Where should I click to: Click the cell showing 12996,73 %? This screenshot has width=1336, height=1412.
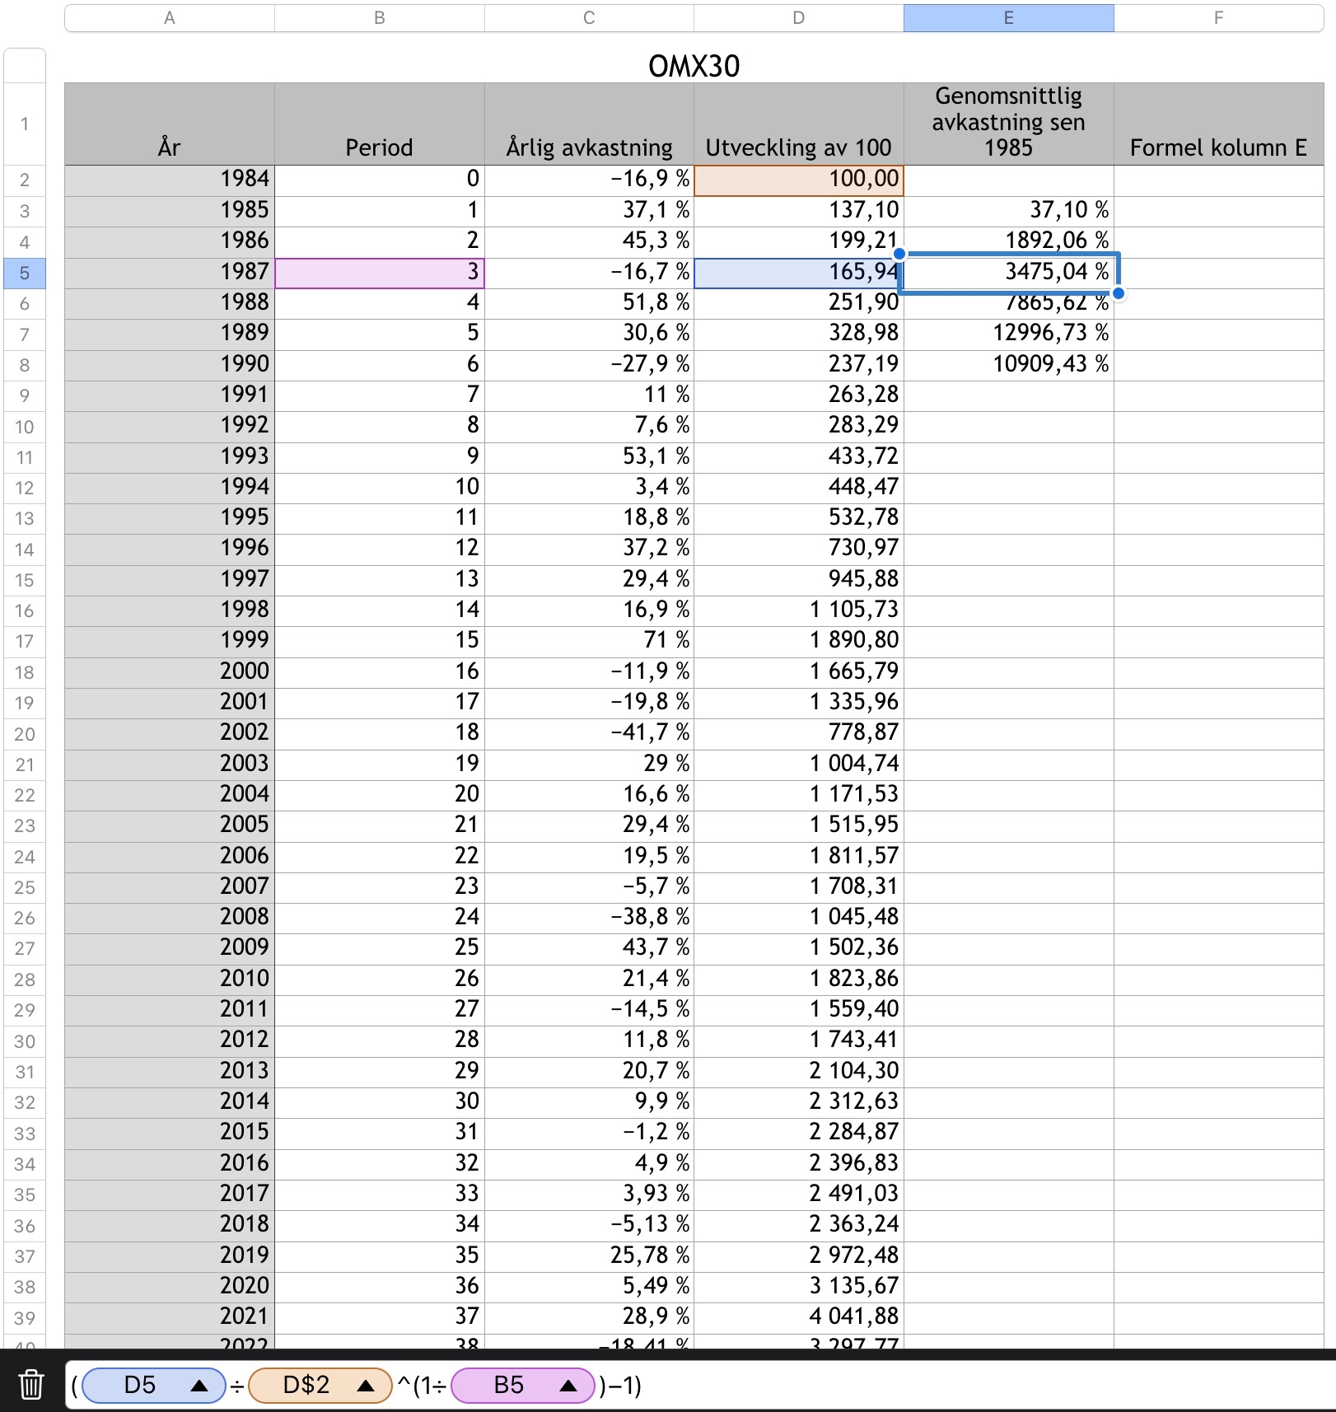tap(1009, 334)
